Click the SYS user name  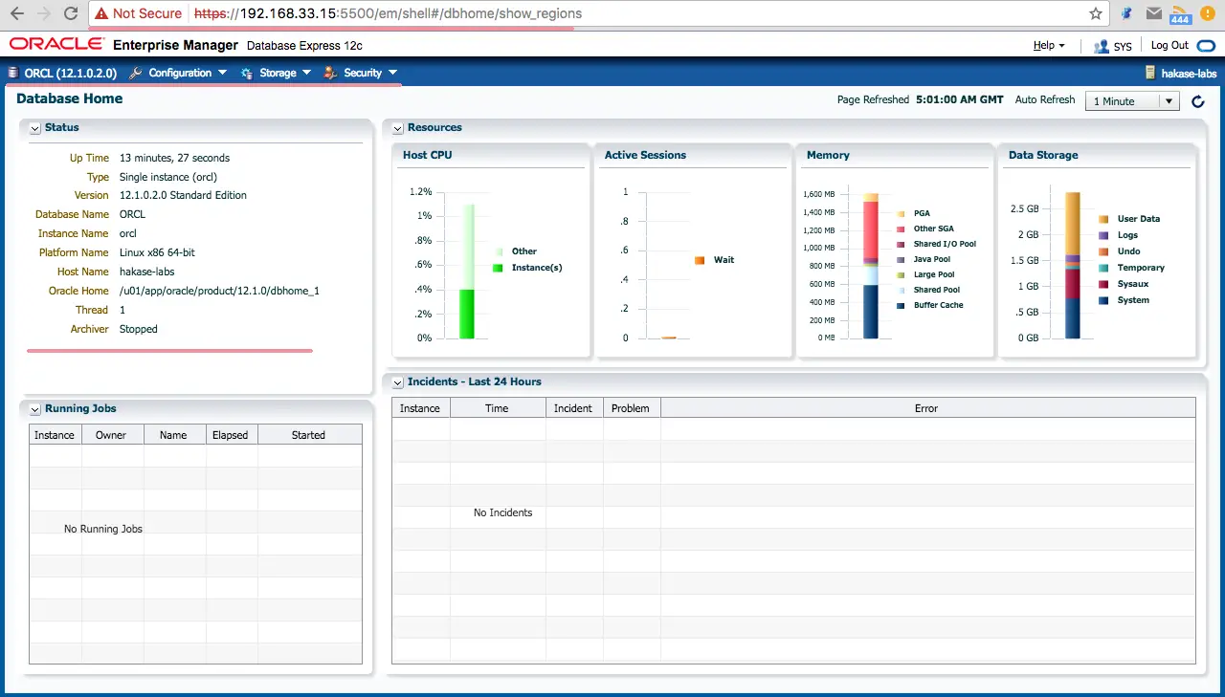click(1123, 46)
